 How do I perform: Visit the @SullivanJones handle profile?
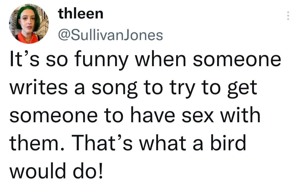[110, 35]
